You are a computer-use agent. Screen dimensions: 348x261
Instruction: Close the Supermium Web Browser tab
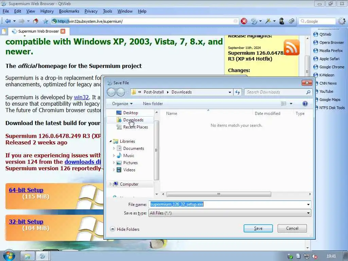click(x=63, y=31)
